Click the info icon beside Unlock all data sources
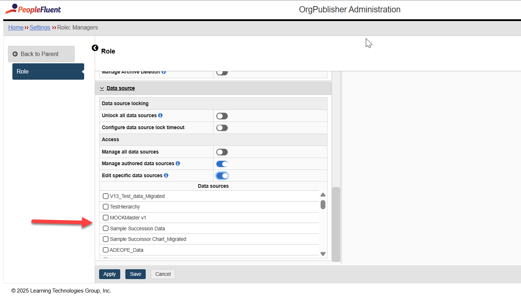The height and width of the screenshot is (298, 521). point(160,115)
